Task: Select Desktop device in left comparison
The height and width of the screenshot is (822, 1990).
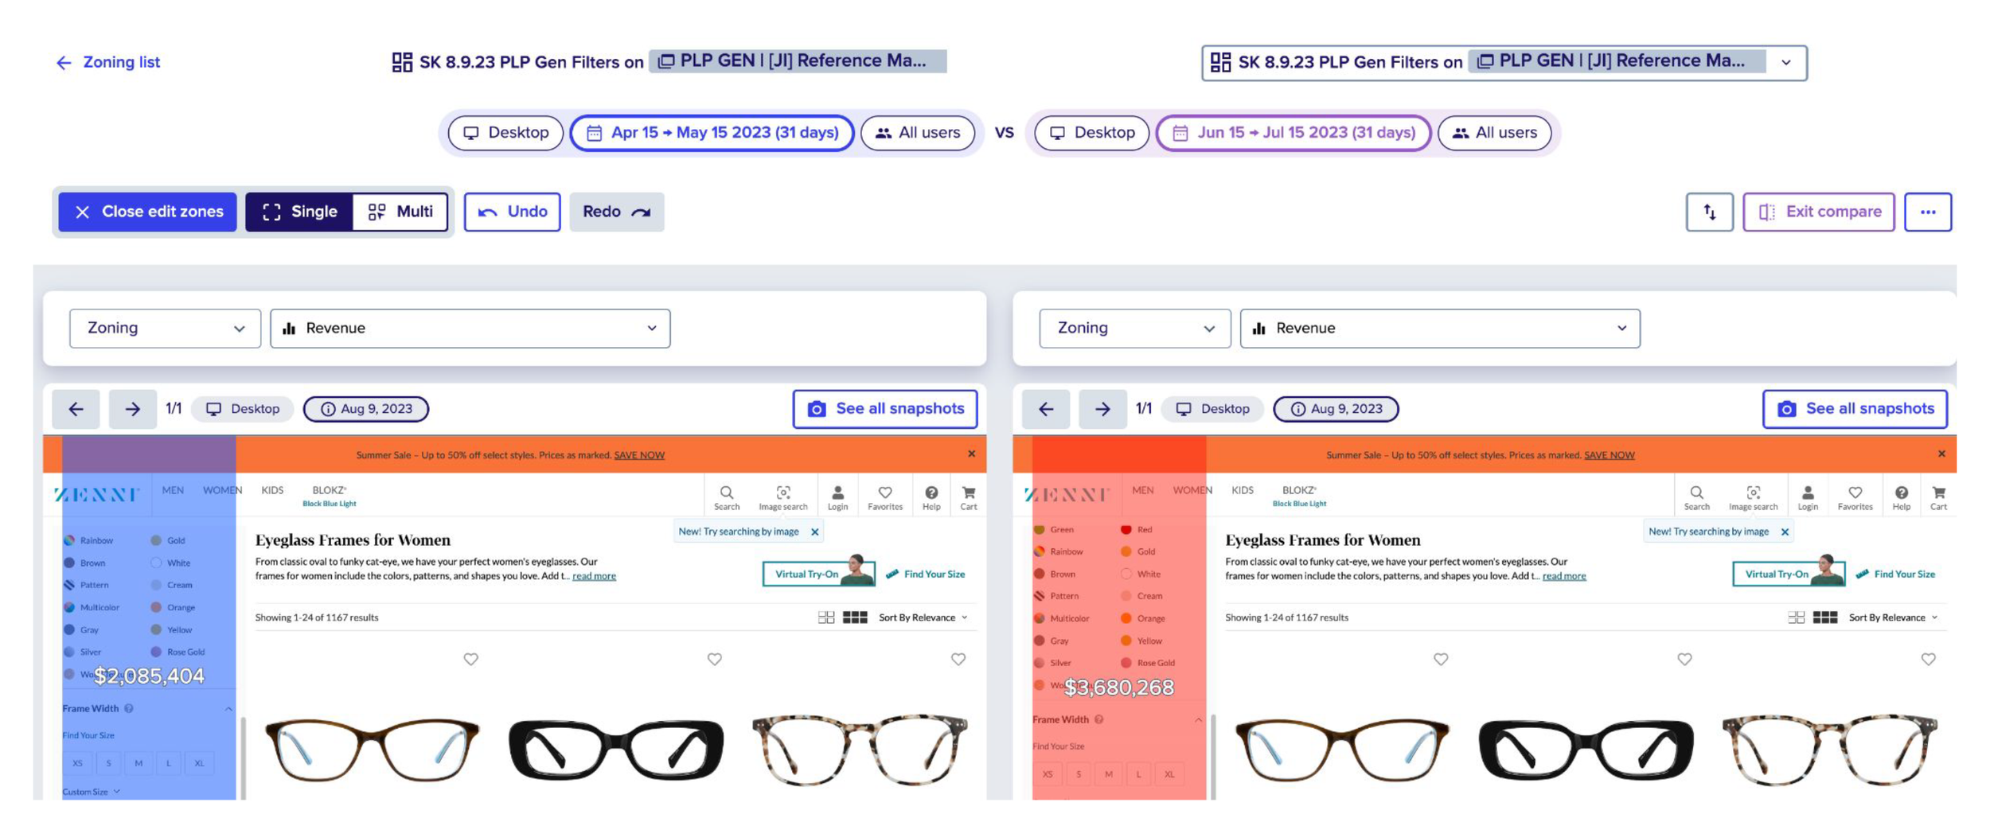Action: pyautogui.click(x=505, y=133)
